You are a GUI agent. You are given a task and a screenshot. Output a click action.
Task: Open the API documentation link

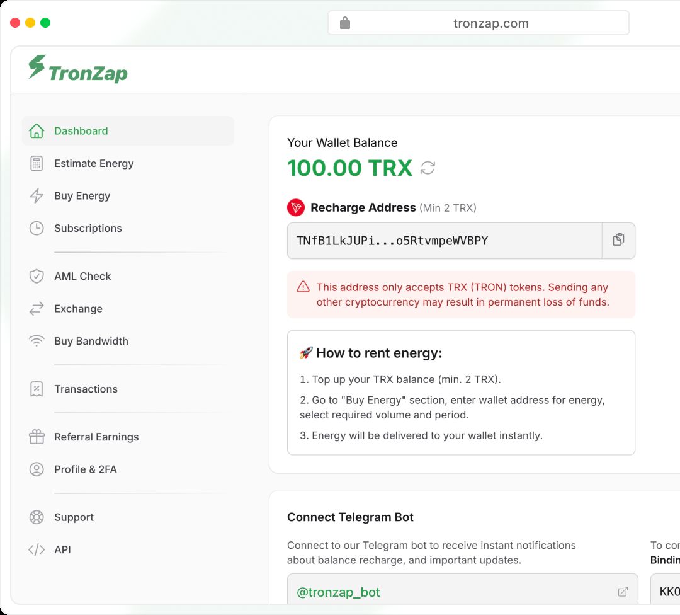[128, 549]
